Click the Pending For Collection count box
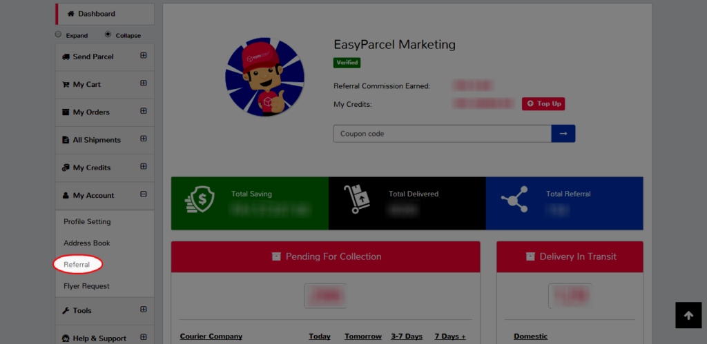This screenshot has height=344, width=707. pos(326,296)
